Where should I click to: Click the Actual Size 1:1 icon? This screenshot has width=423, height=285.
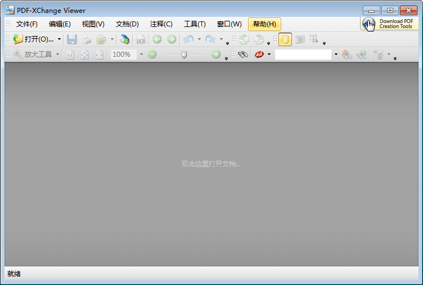[x=70, y=55]
